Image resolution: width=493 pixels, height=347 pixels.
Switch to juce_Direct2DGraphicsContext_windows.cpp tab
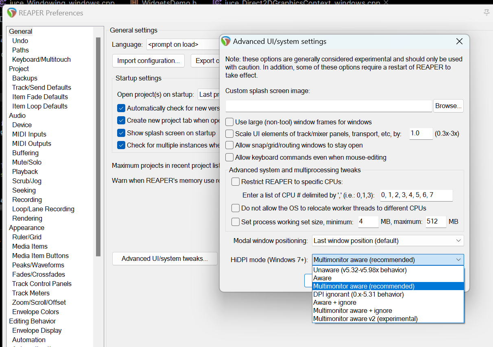point(302,3)
